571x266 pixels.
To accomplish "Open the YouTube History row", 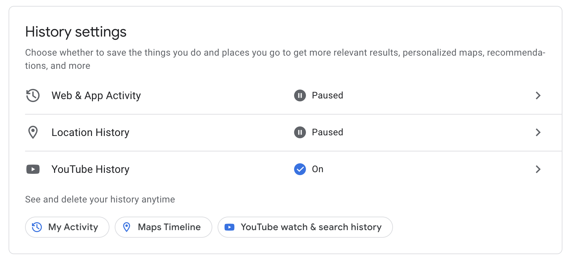I will 293,169.
